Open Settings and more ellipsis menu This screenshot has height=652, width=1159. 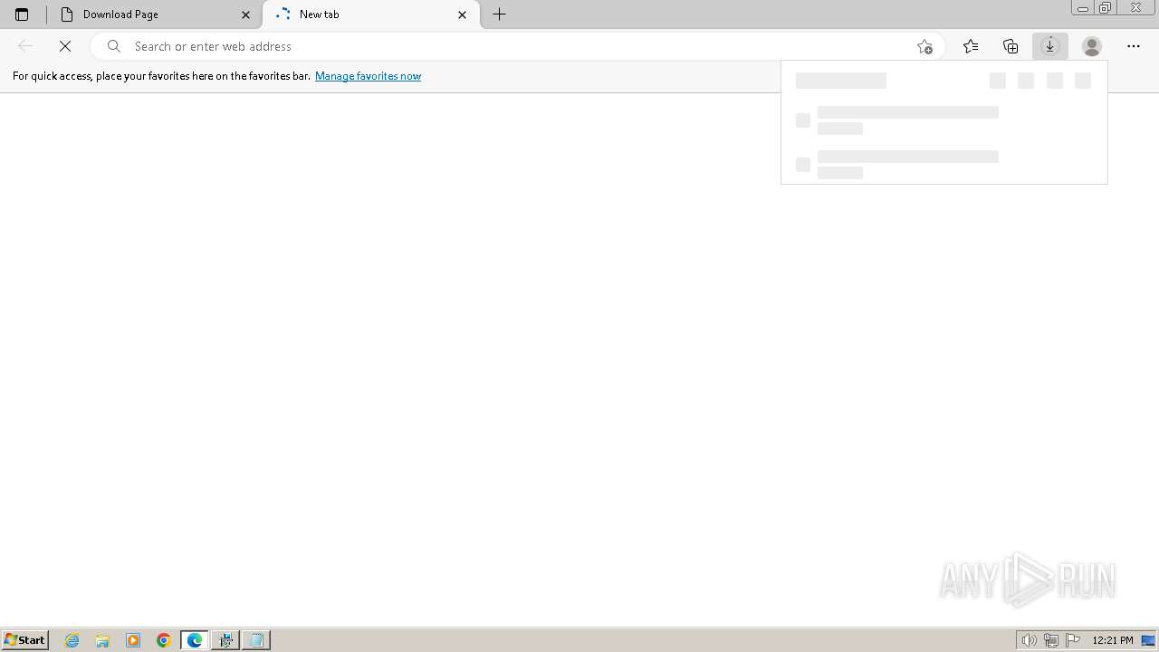tap(1134, 46)
